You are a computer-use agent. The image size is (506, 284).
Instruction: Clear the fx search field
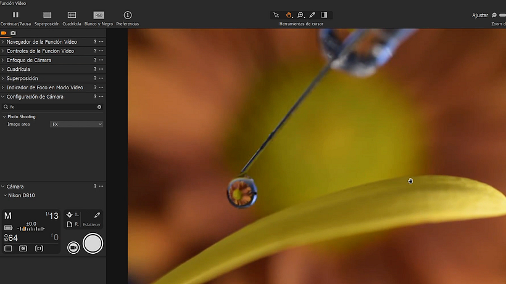[99, 107]
